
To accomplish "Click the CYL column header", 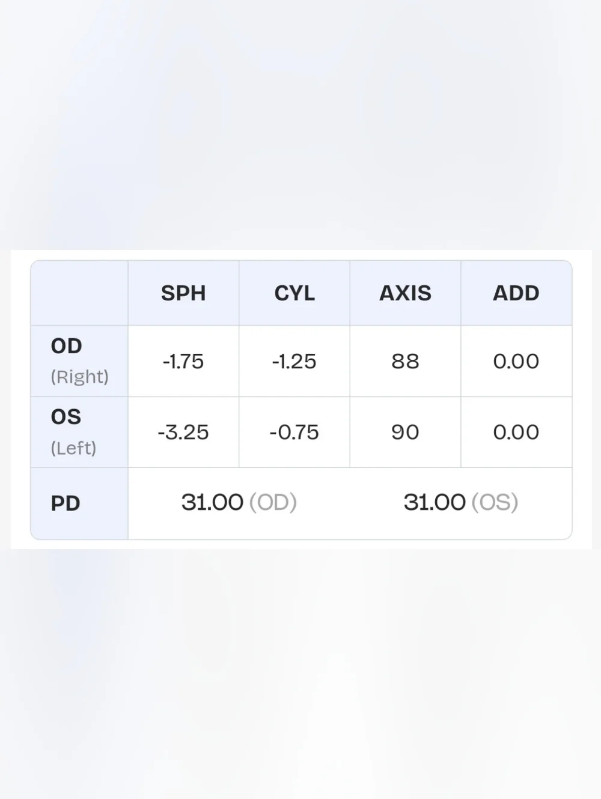I will tap(294, 293).
